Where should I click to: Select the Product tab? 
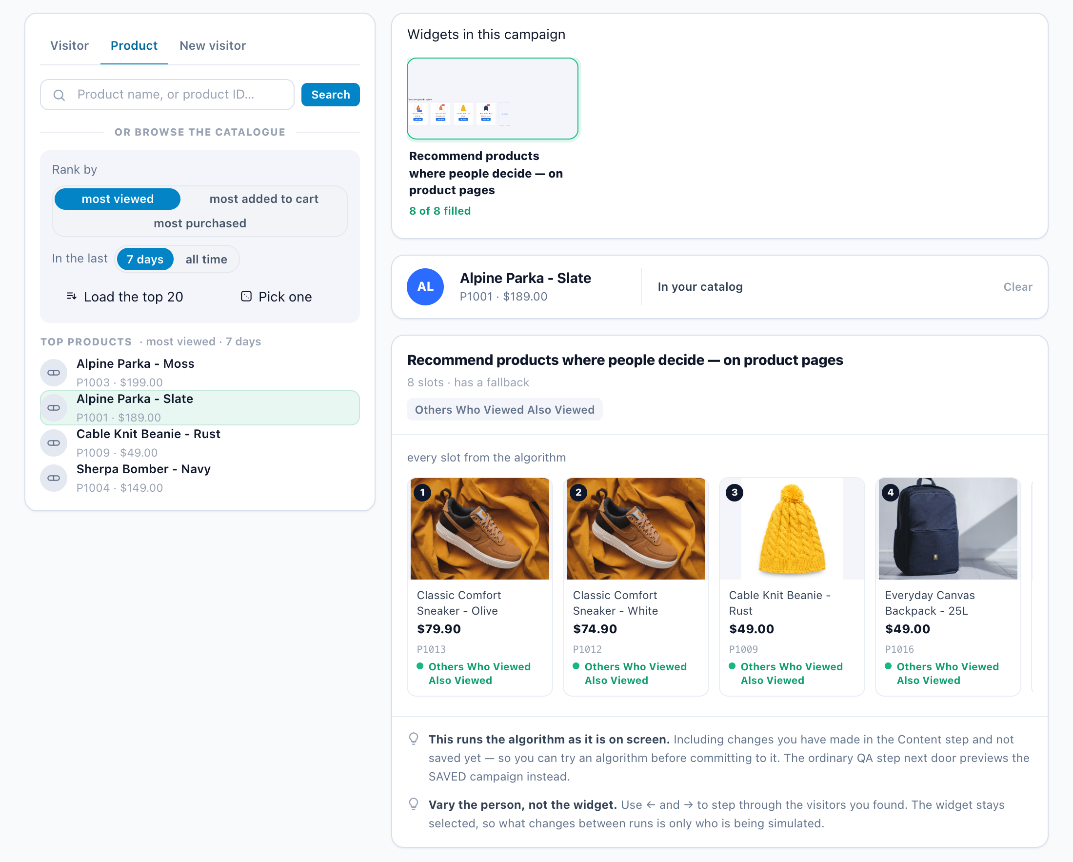(x=134, y=45)
